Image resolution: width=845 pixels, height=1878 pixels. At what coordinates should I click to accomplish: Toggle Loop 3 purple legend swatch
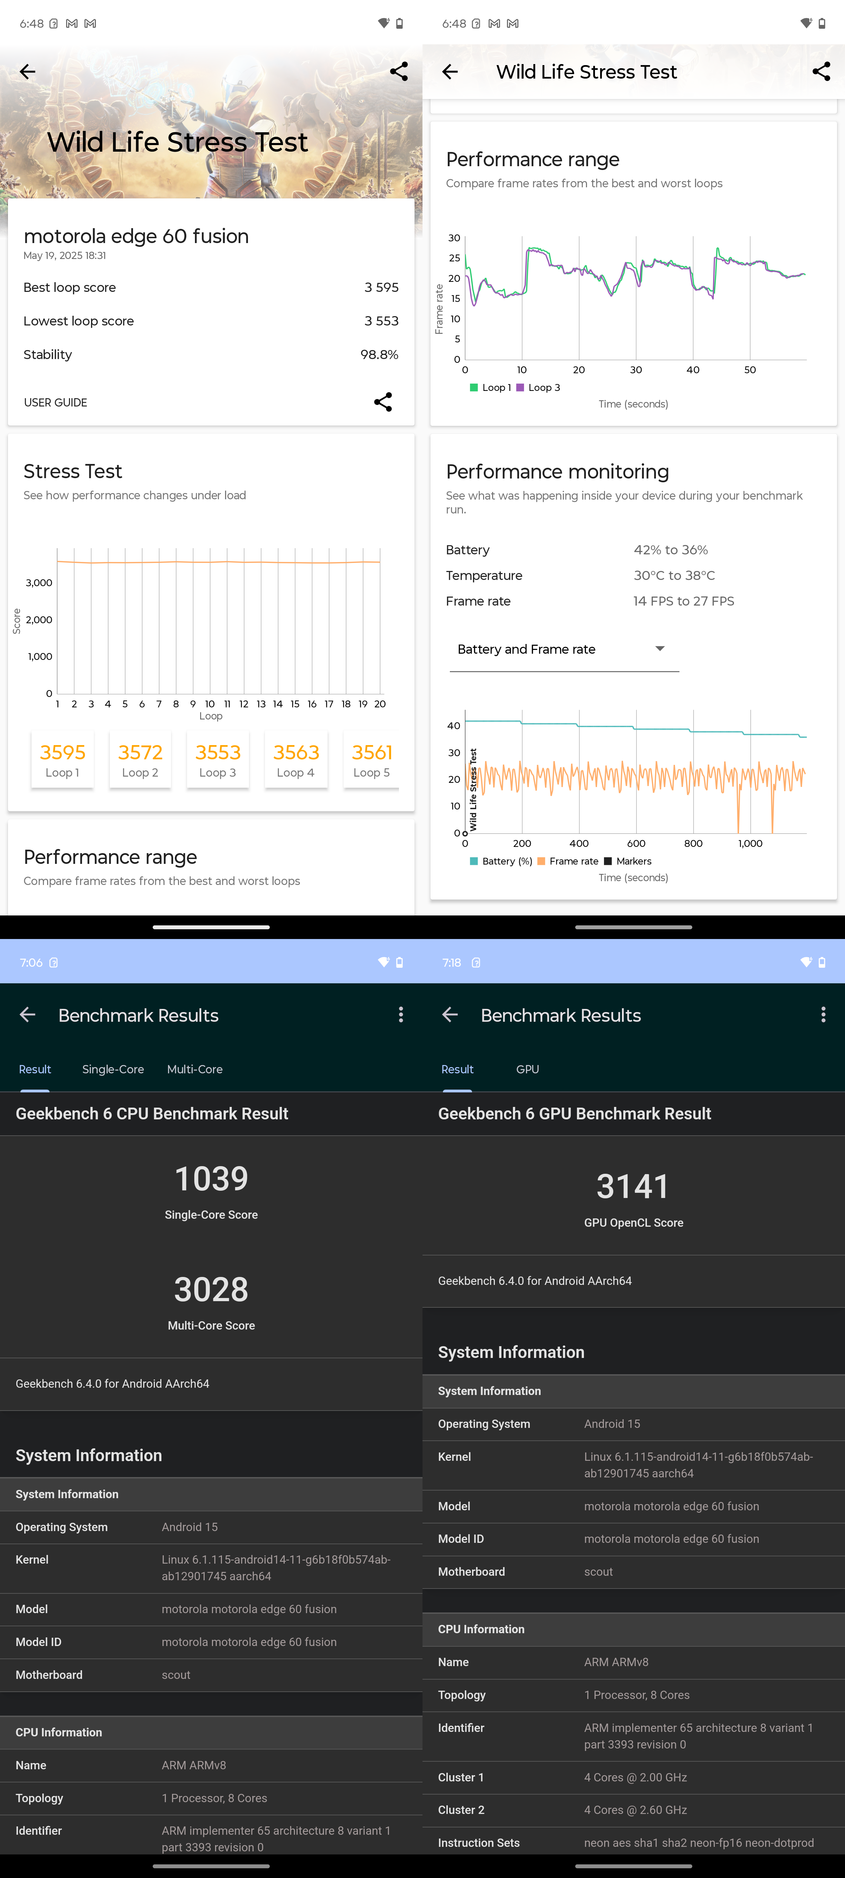(x=520, y=388)
